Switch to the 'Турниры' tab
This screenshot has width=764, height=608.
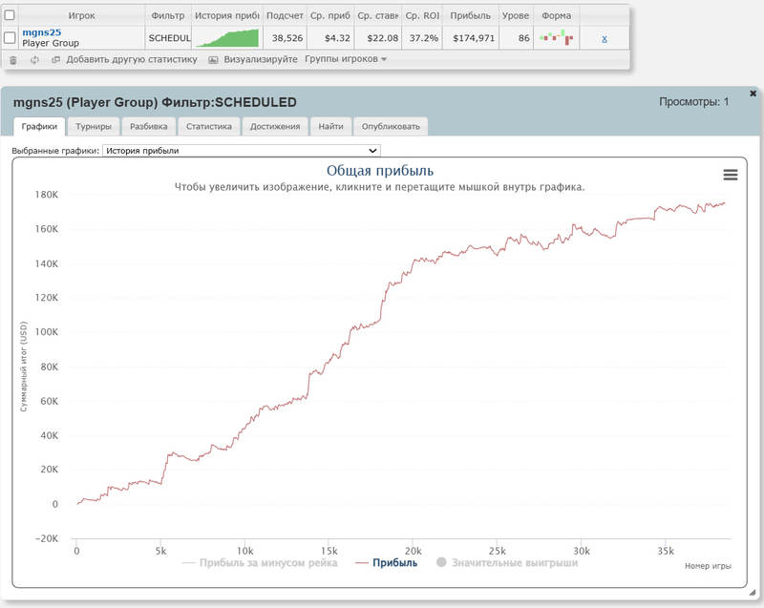[94, 126]
